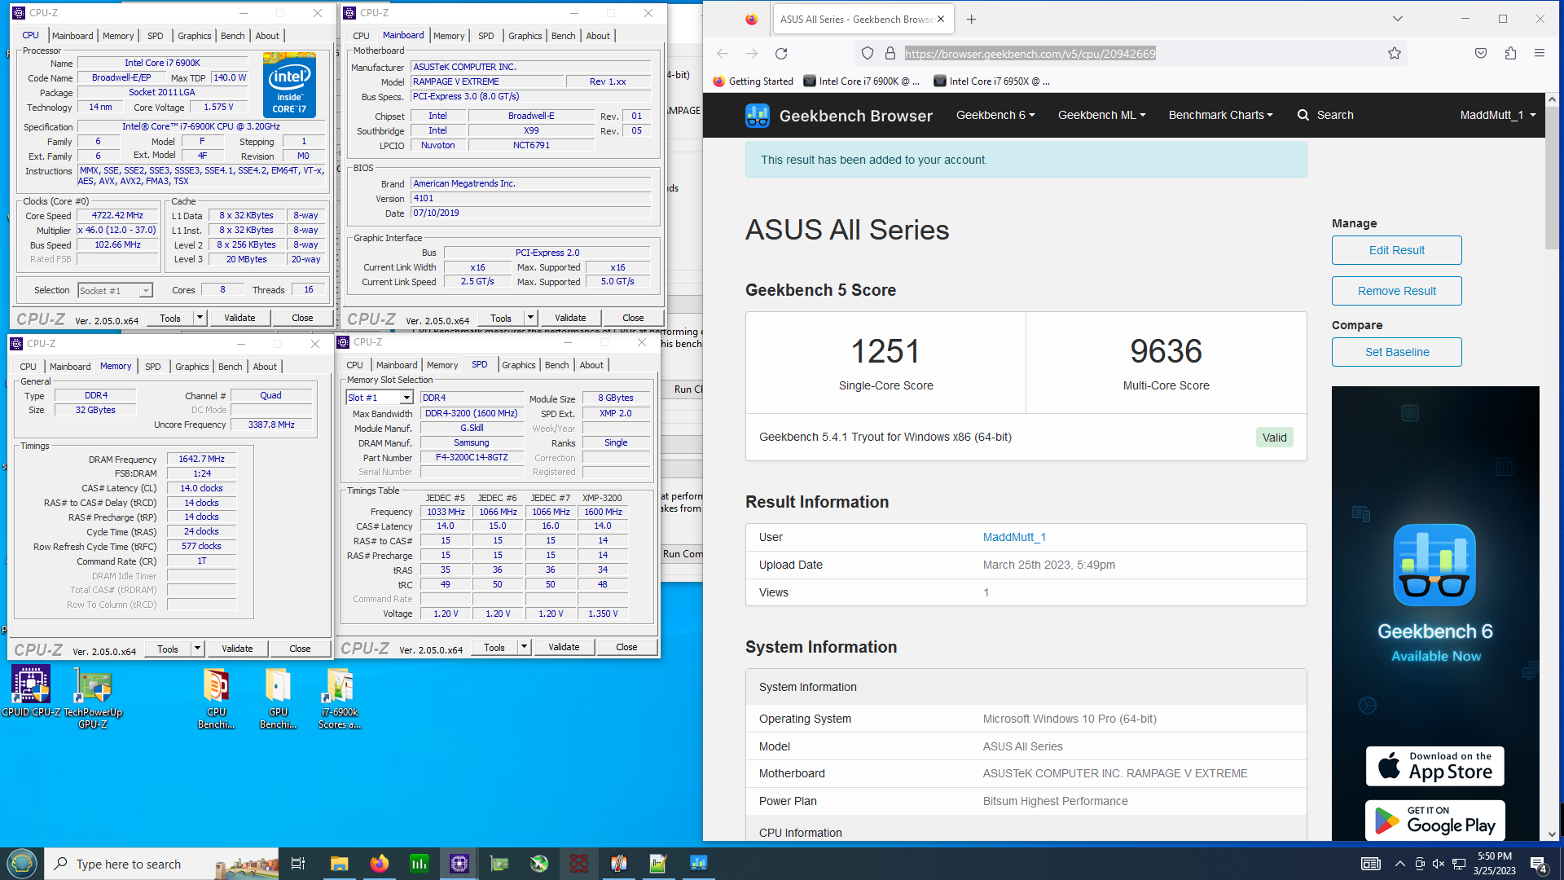This screenshot has height=880, width=1564.
Task: Open the Firefox extensions puzzle icon
Action: (x=1510, y=54)
